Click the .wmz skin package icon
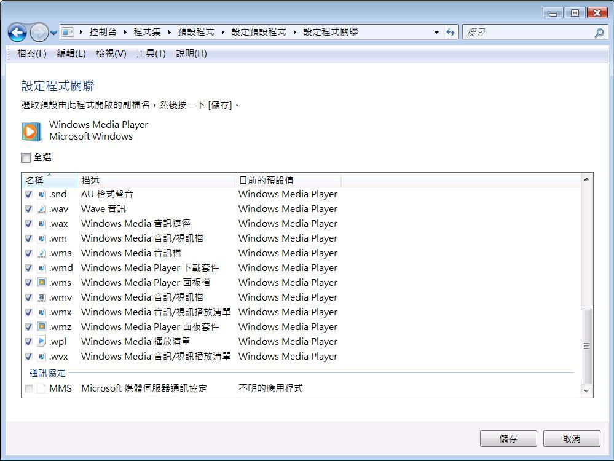 point(42,326)
